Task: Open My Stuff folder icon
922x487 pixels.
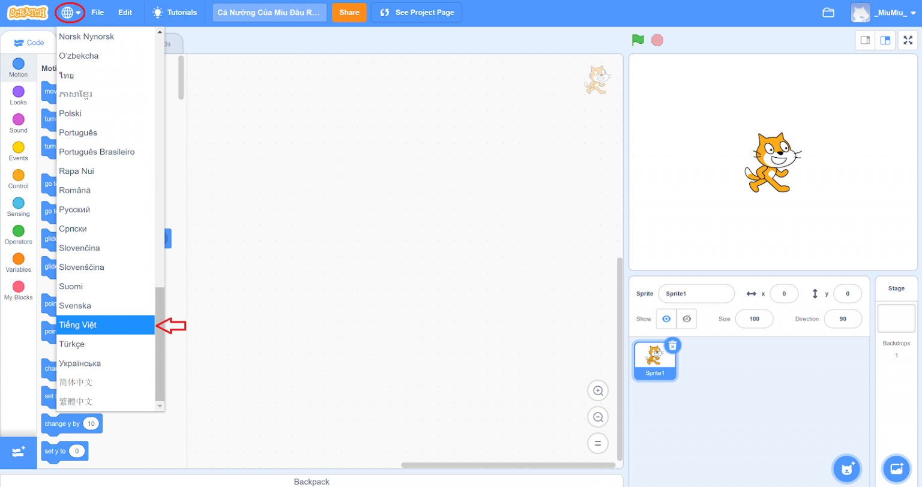Action: pos(829,13)
